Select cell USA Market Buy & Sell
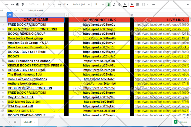 point(36,102)
